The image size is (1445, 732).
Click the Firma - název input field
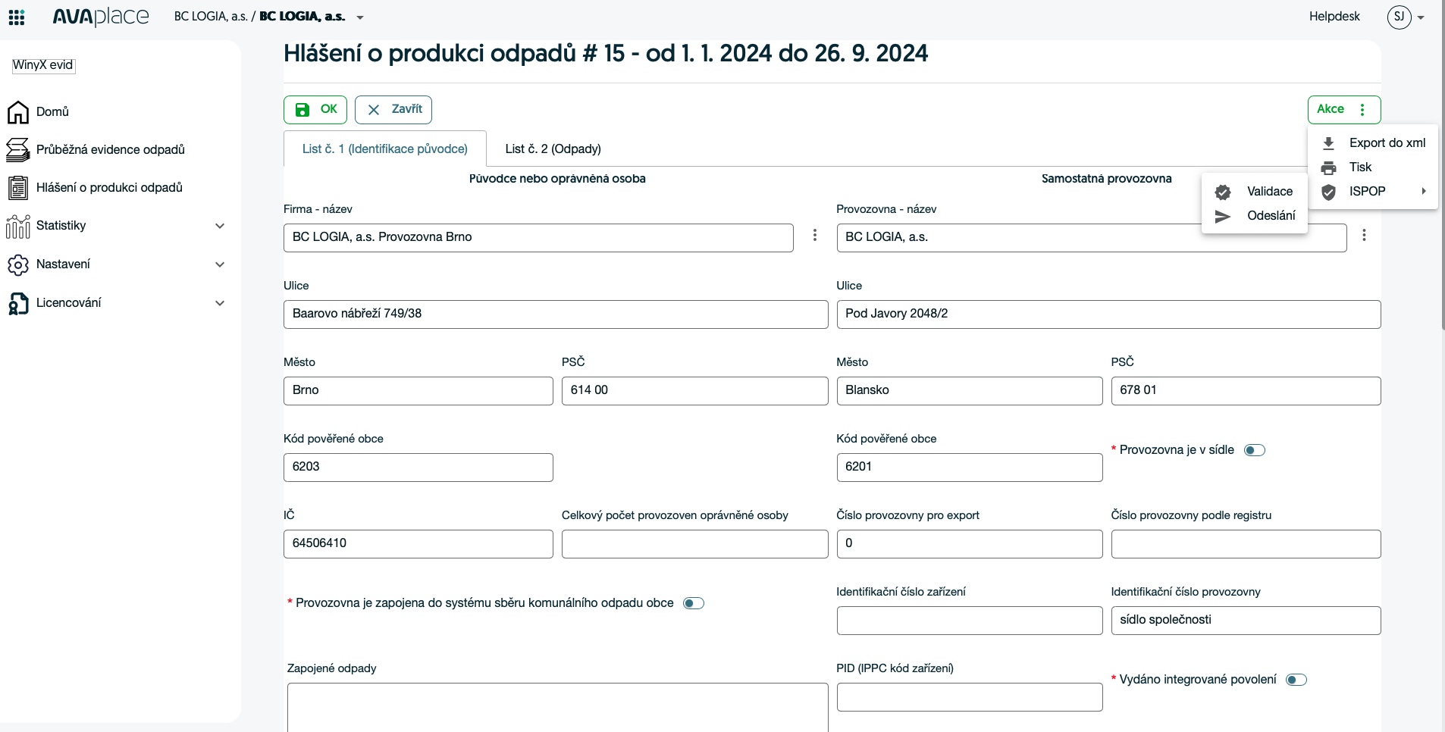coord(538,238)
